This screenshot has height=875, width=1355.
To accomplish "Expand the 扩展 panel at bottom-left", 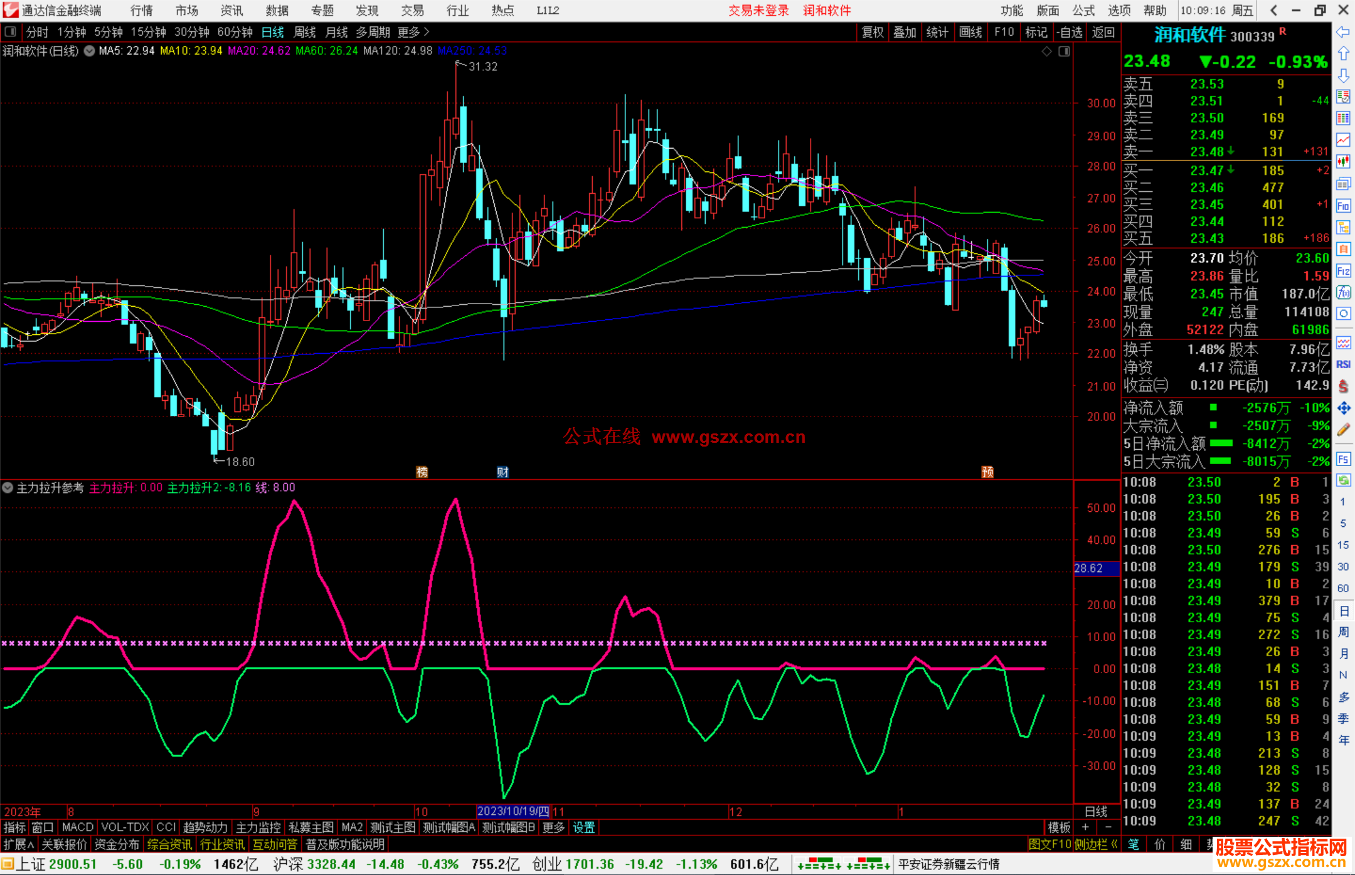I will (19, 844).
